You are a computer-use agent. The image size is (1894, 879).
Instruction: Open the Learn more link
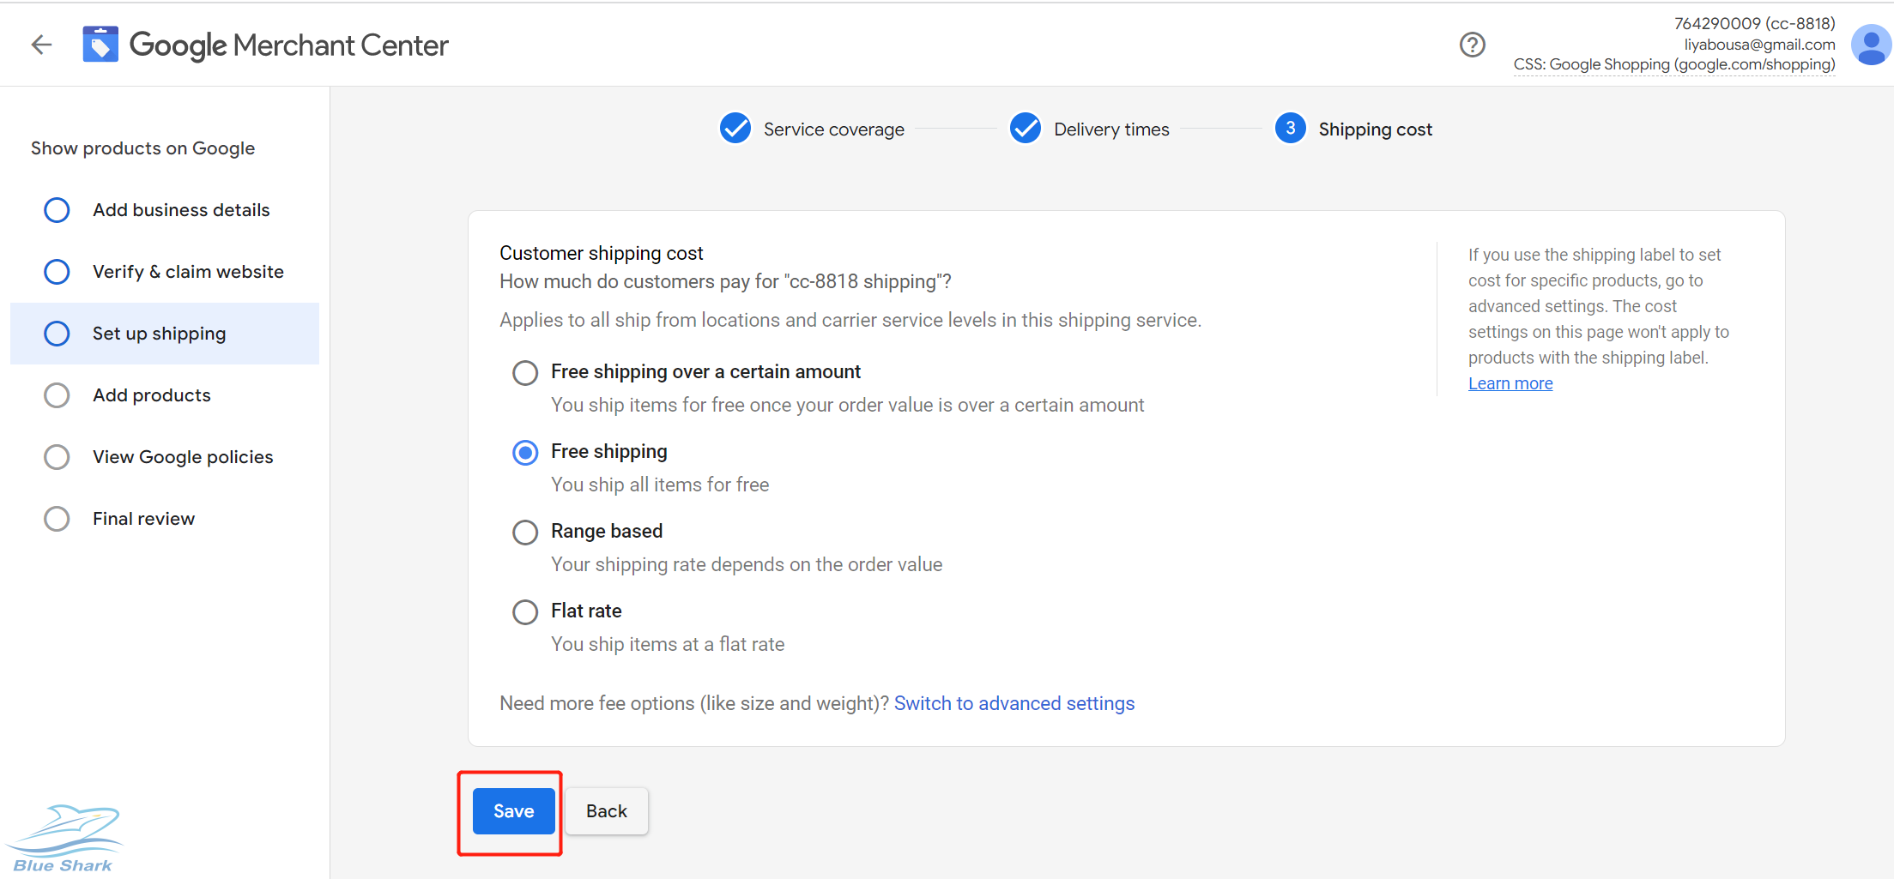1510,383
